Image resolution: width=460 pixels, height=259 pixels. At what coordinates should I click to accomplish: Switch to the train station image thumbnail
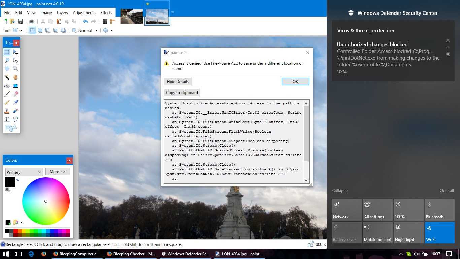tap(132, 17)
